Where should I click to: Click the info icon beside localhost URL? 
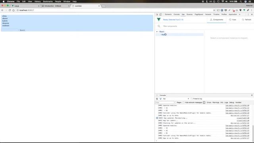point(17,10)
